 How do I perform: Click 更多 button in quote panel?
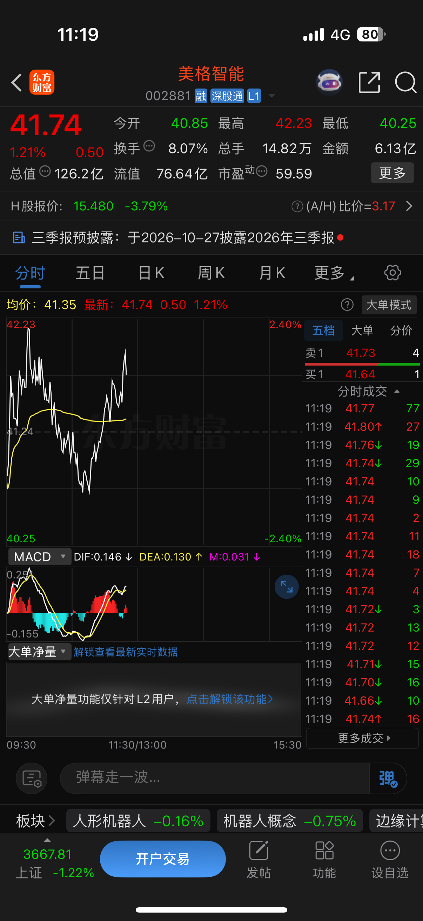coord(392,173)
